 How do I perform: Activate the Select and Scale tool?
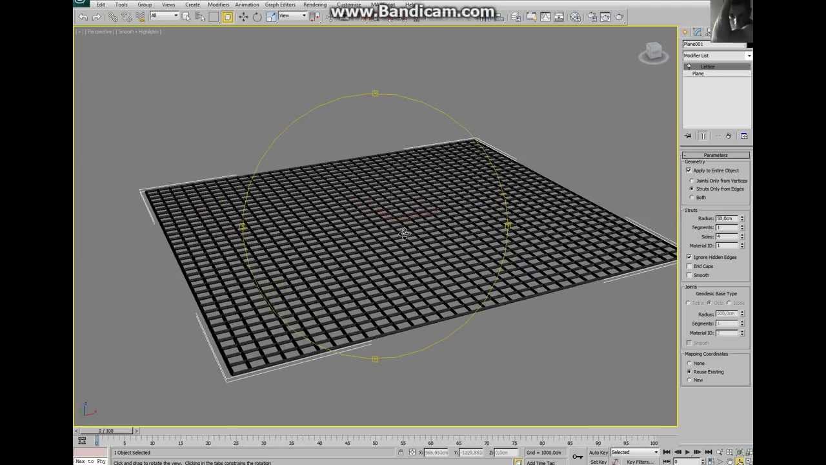click(x=271, y=17)
